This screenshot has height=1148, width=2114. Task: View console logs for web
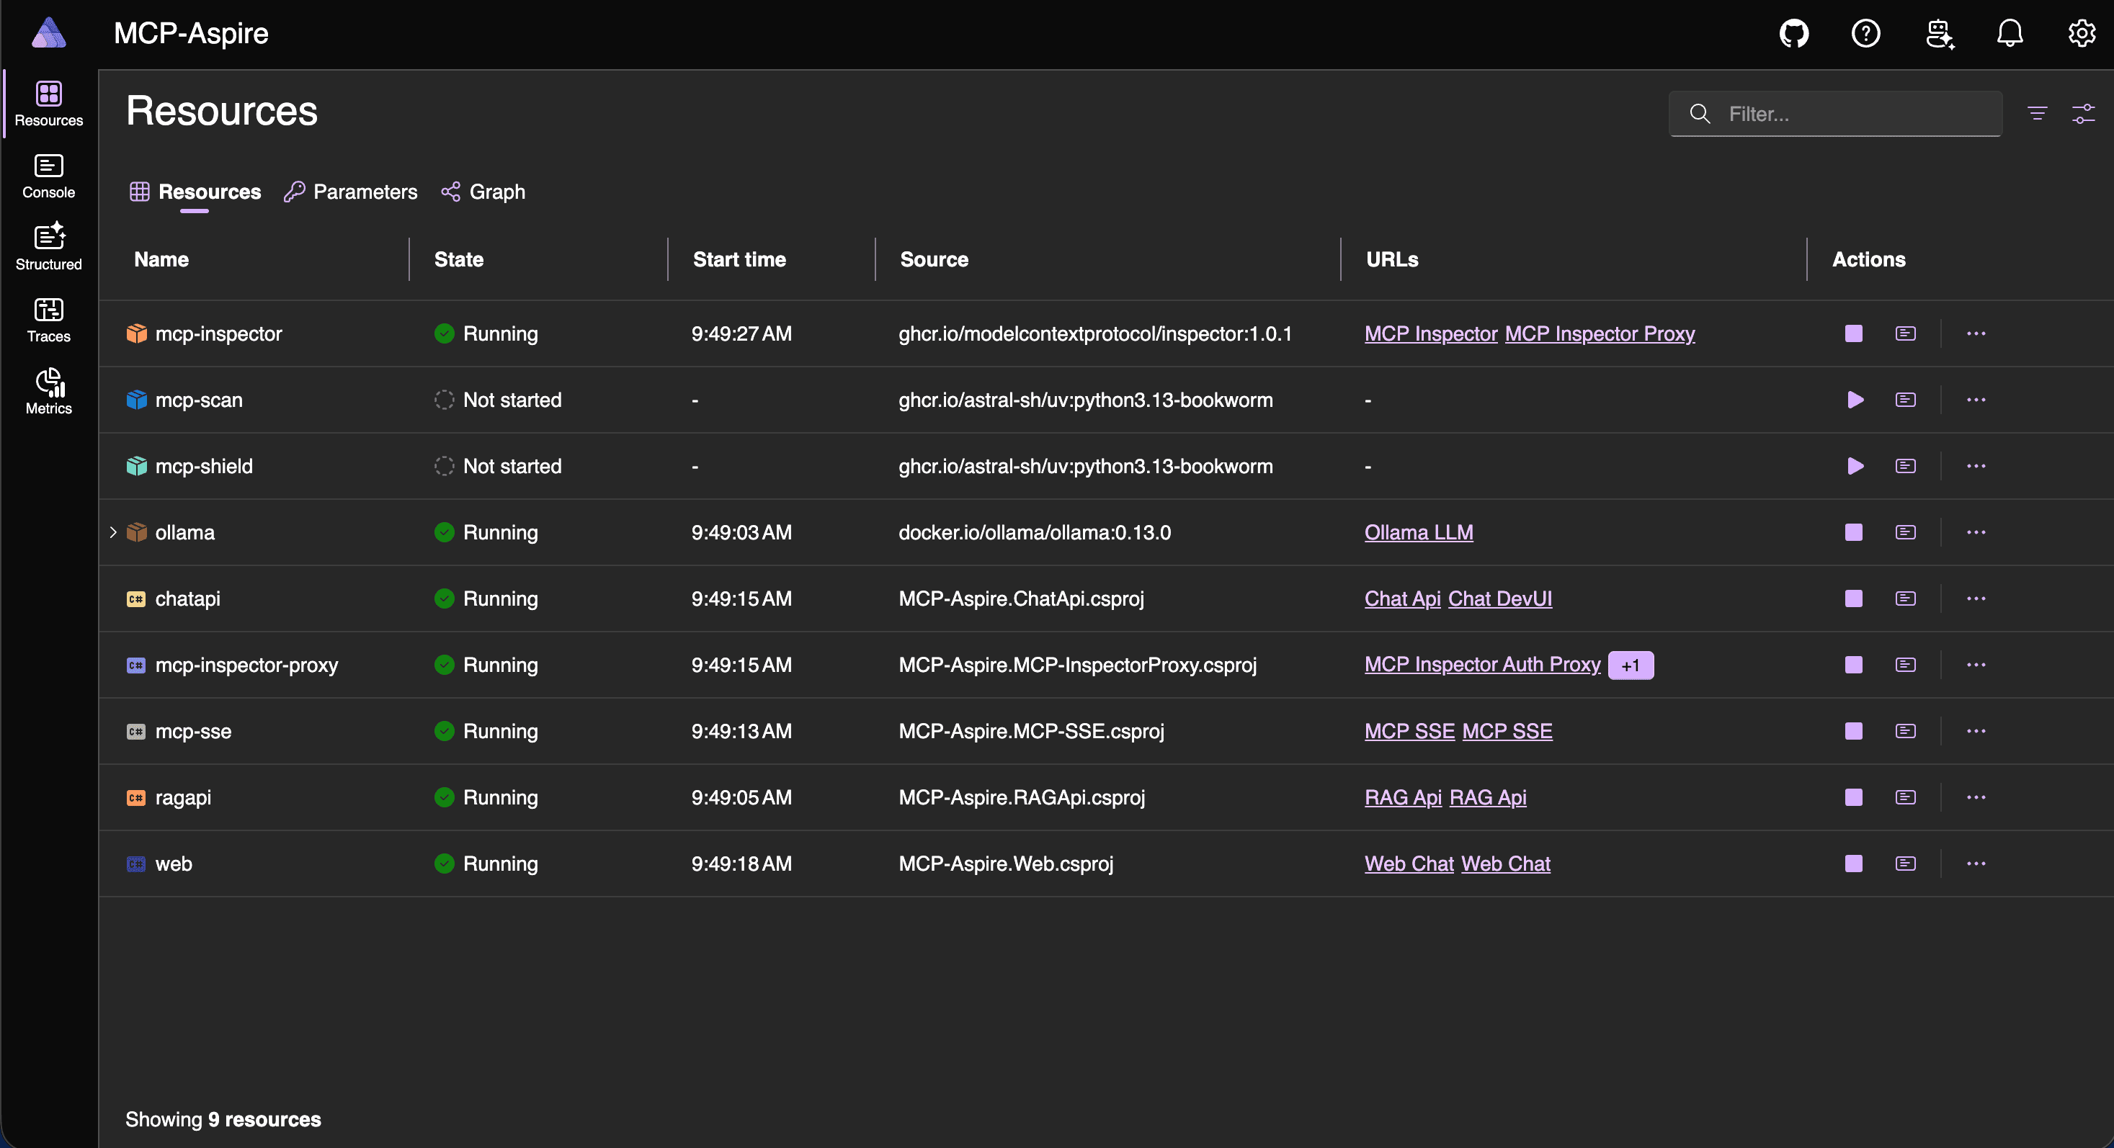(1906, 864)
